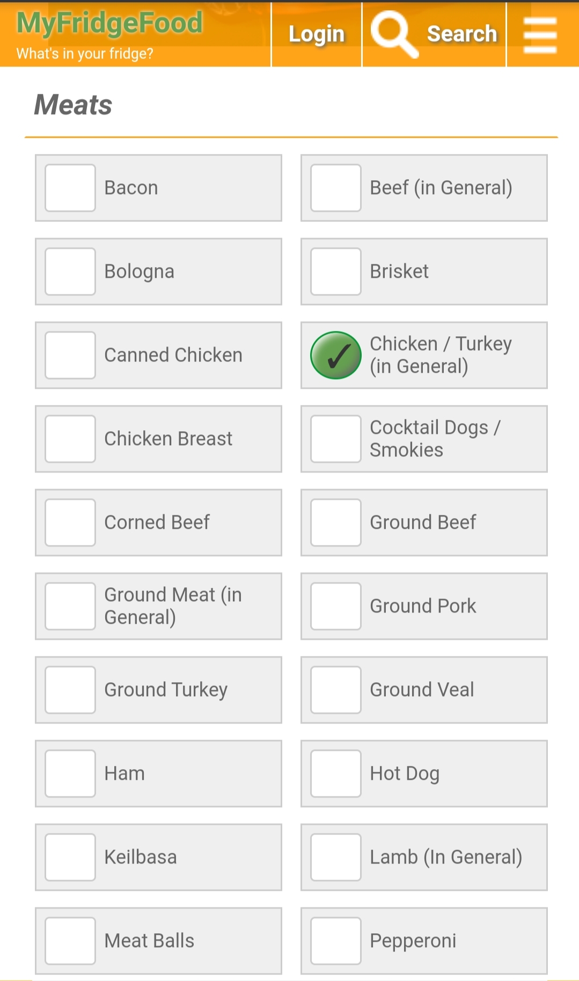Check the Ground Turkey checkbox
Viewport: 579px width, 981px height.
click(x=70, y=690)
